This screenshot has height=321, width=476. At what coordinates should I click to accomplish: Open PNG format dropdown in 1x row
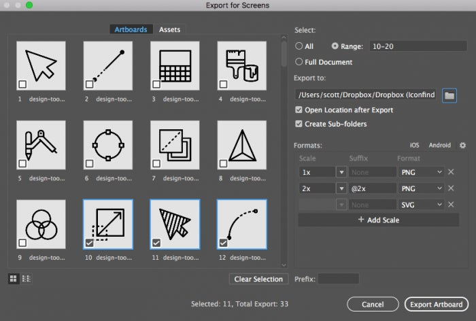[x=421, y=172]
